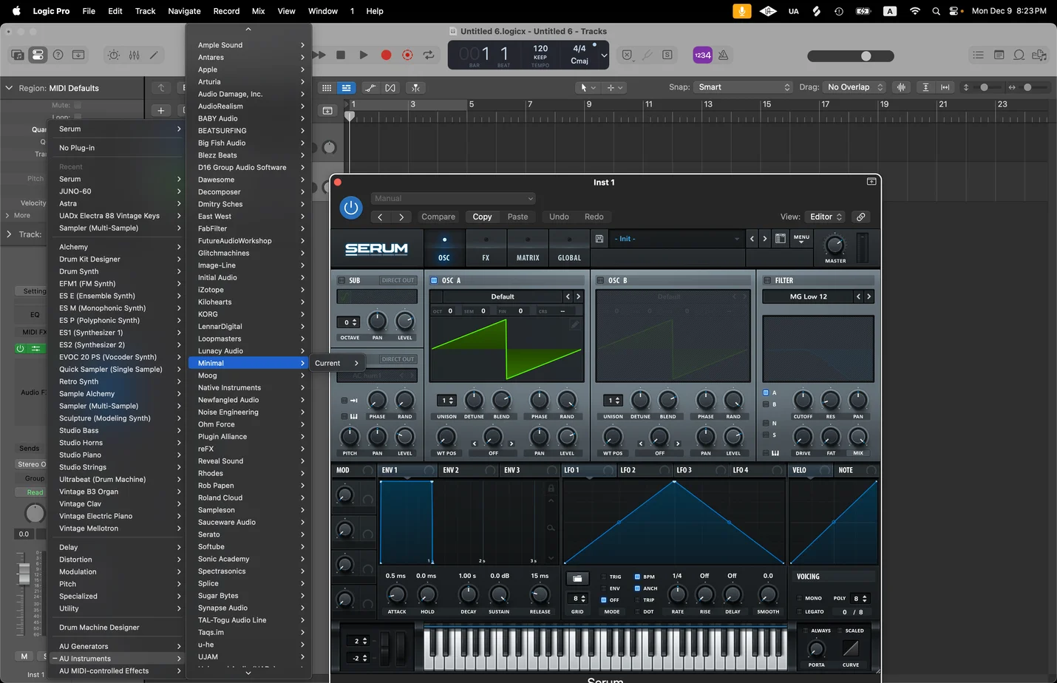The width and height of the screenshot is (1057, 683).
Task: Toggle Flex button in Tracks toolbar
Action: pos(390,87)
